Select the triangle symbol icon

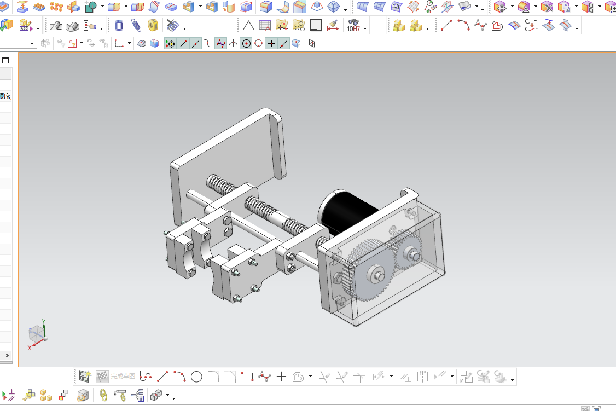coord(248,26)
